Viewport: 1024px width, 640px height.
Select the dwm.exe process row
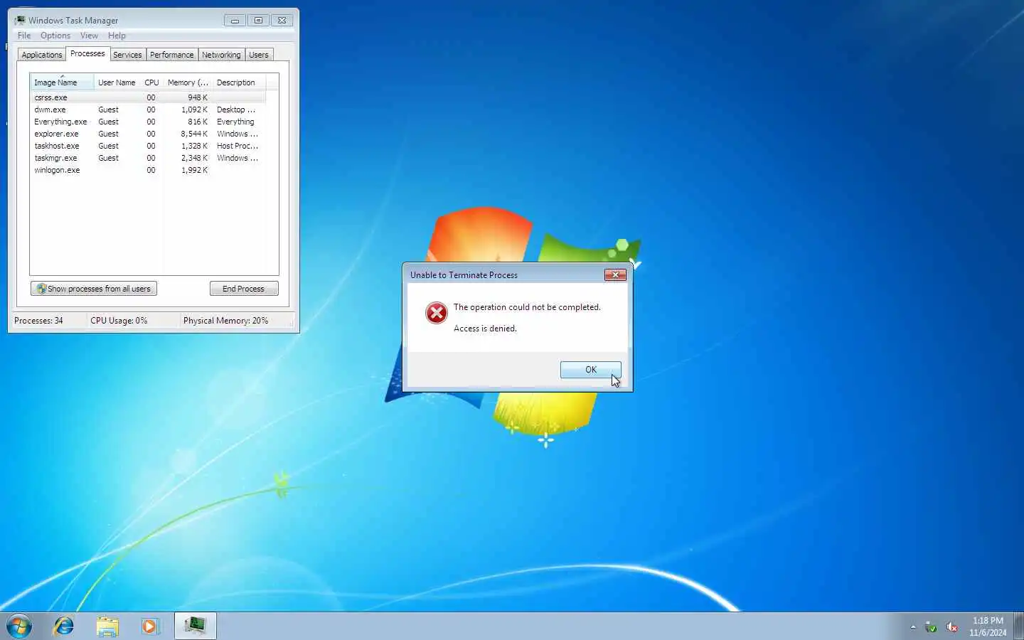[148, 110]
